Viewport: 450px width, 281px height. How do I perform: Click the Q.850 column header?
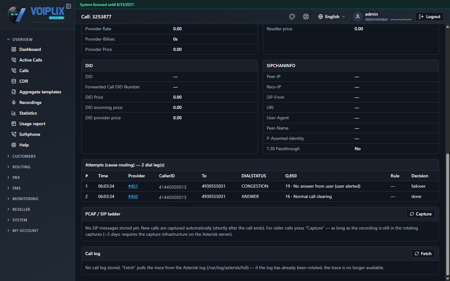coord(291,176)
